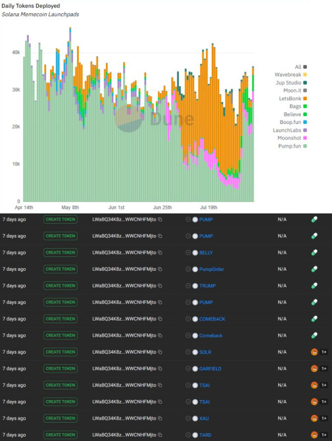Toggle the LetsBonk series in the chart legend
Image resolution: width=332 pixels, height=441 pixels.
coord(292,98)
